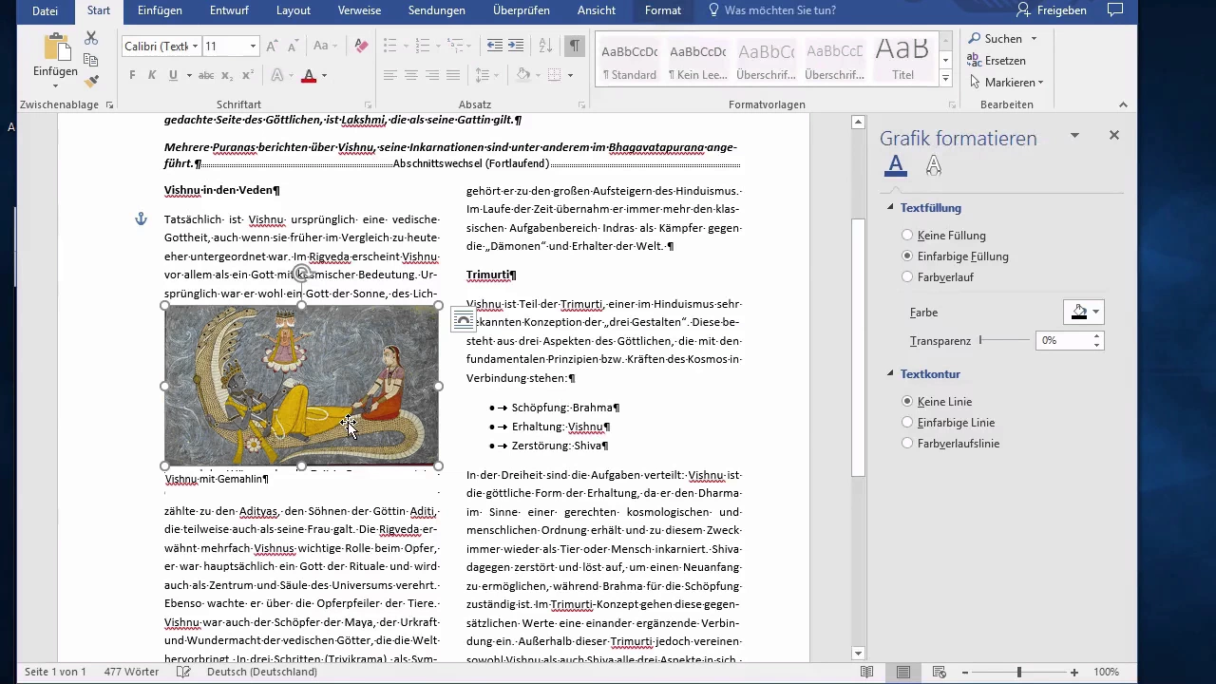Open the font name dropdown (Calibri)
Image resolution: width=1216 pixels, height=684 pixels.
pyautogui.click(x=195, y=46)
